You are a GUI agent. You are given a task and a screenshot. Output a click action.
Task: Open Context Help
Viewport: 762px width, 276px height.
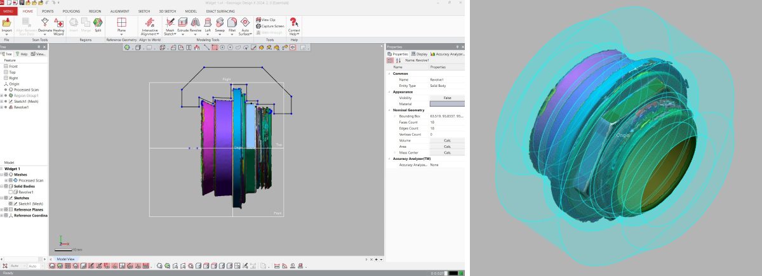click(x=294, y=25)
